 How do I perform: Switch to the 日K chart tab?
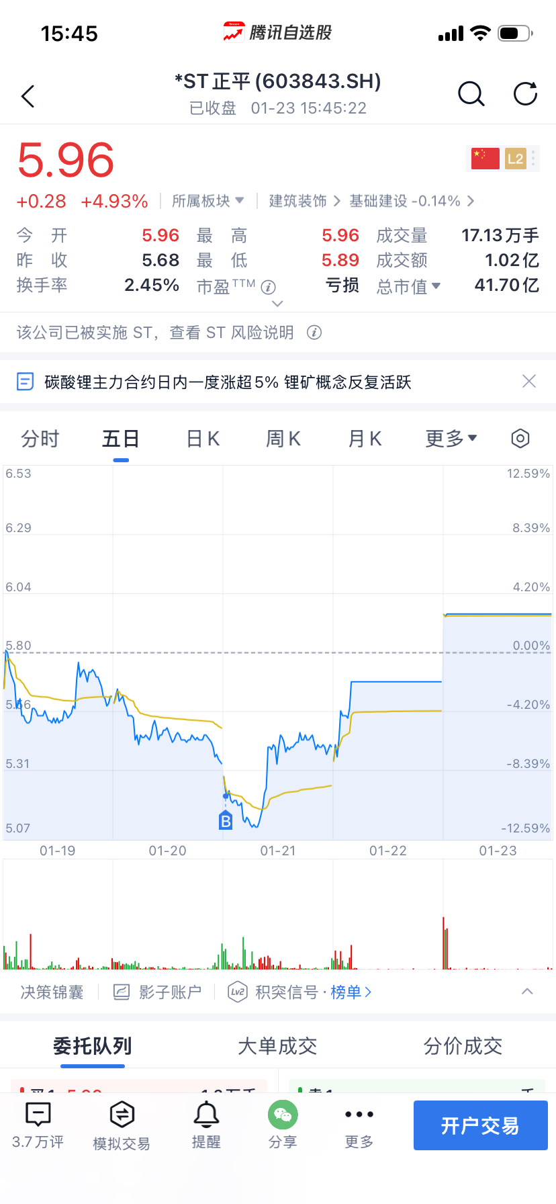coord(203,439)
